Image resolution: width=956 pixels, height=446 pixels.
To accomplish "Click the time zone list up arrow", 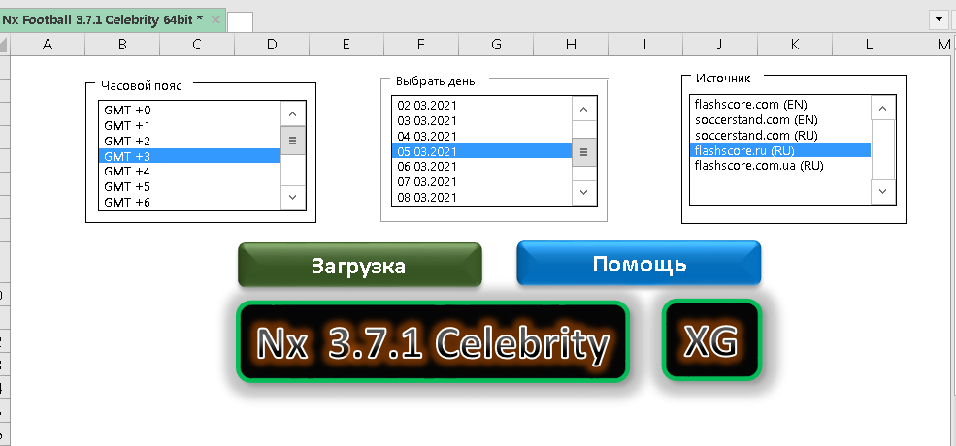I will point(292,113).
